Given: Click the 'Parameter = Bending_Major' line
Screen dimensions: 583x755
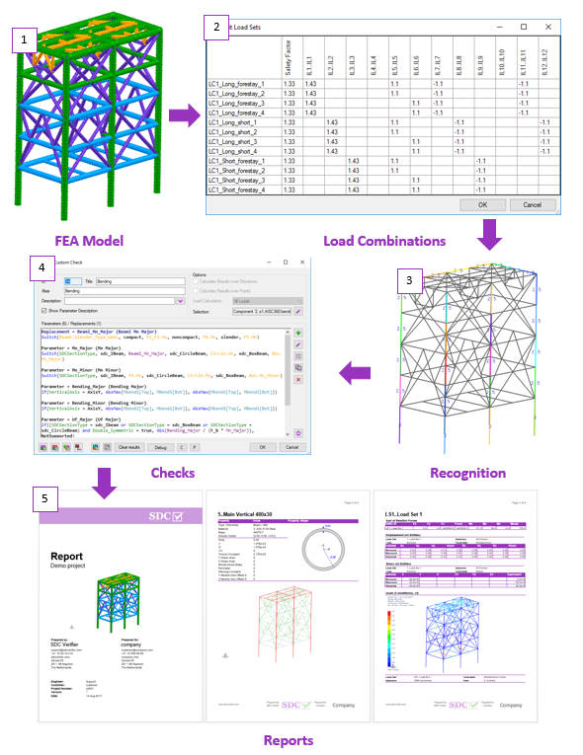Looking at the screenshot, I should click(94, 386).
